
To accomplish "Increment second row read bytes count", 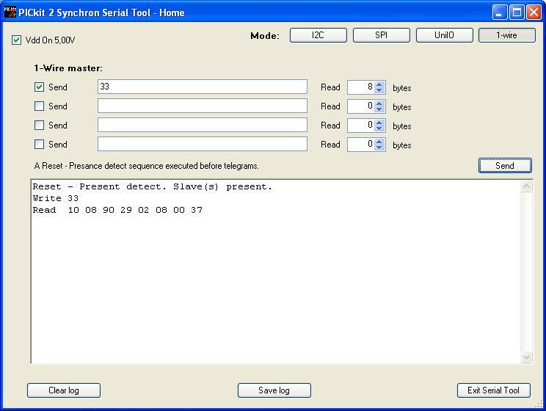I will point(379,103).
